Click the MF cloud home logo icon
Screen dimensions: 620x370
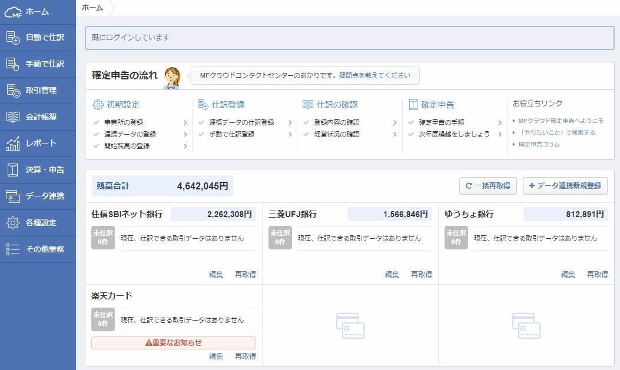pyautogui.click(x=13, y=12)
